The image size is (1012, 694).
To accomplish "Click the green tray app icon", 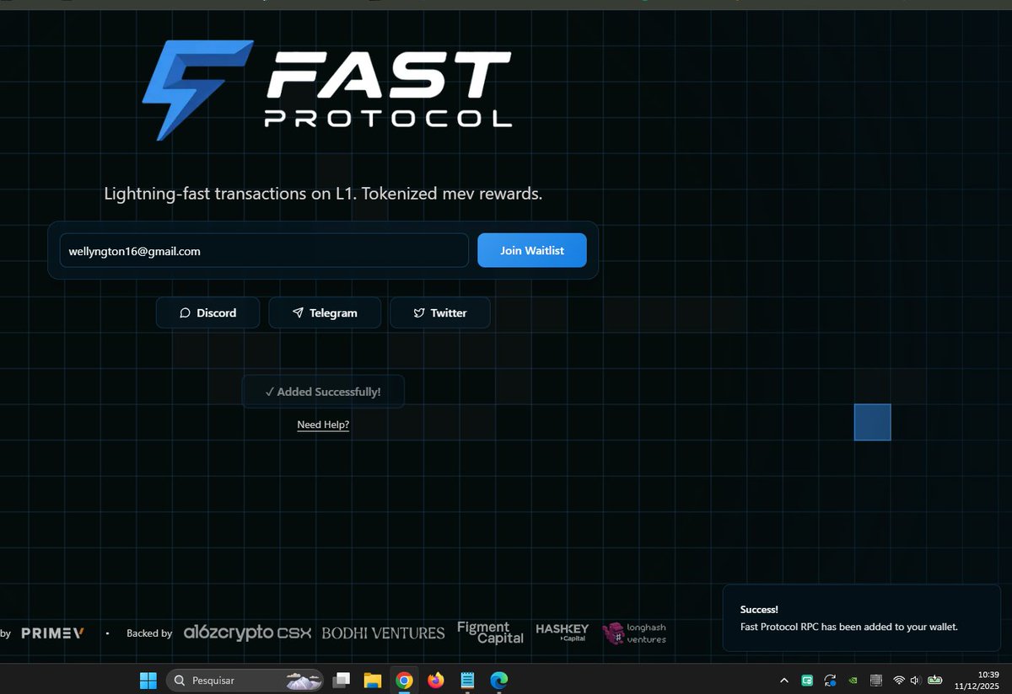I will tap(807, 680).
